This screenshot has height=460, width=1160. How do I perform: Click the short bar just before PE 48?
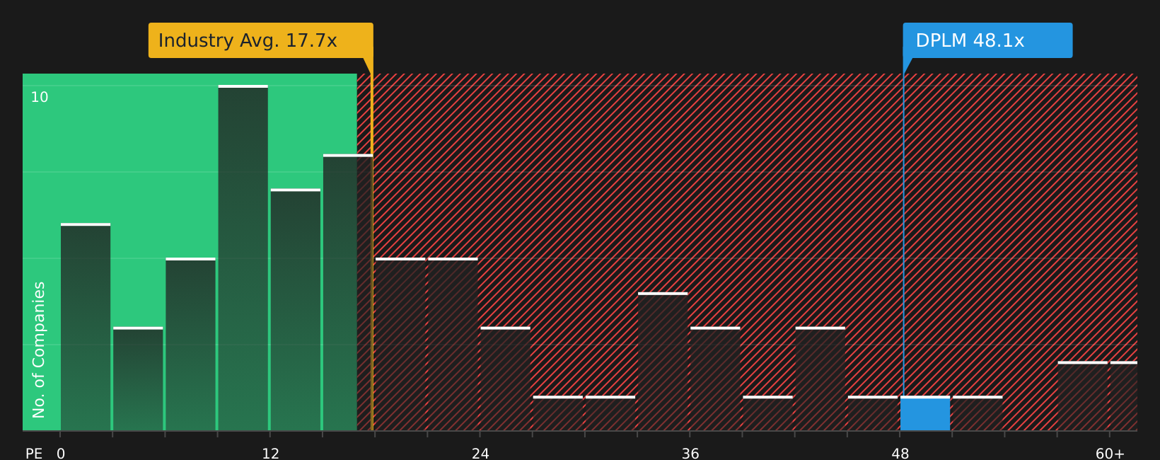873,413
